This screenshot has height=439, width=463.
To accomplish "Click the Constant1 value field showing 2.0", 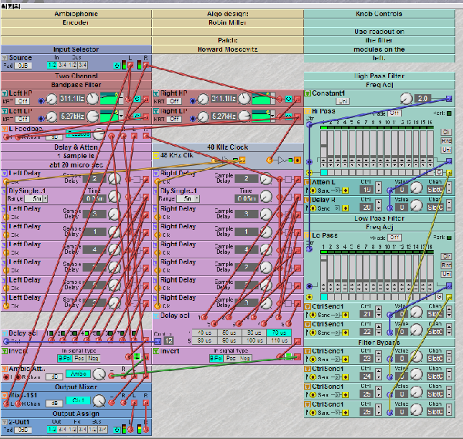I will coord(422,99).
